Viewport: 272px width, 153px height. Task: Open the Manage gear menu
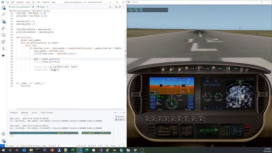point(3,141)
